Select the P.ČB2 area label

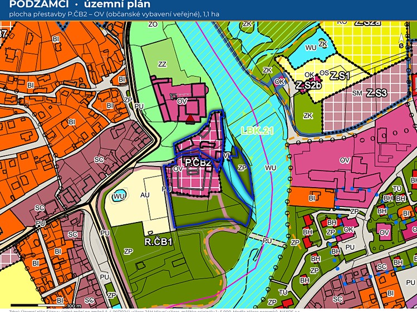[198, 163]
